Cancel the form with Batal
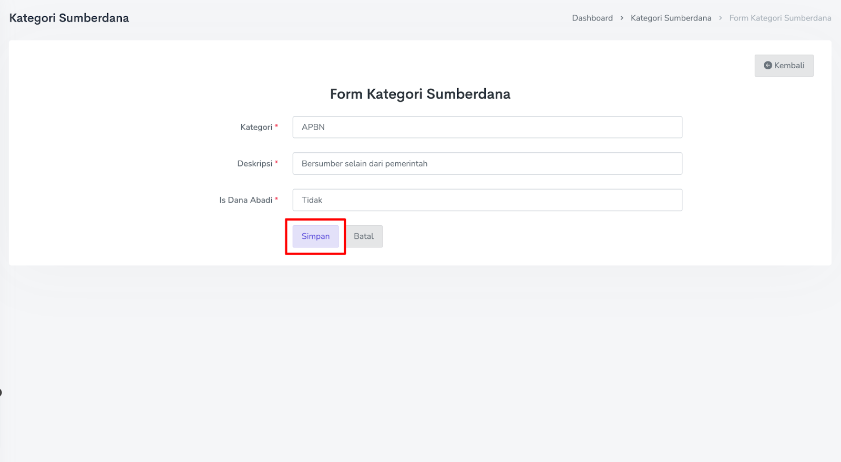The height and width of the screenshot is (462, 841). (364, 236)
